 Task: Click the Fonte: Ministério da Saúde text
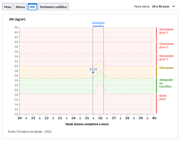pos(30,132)
